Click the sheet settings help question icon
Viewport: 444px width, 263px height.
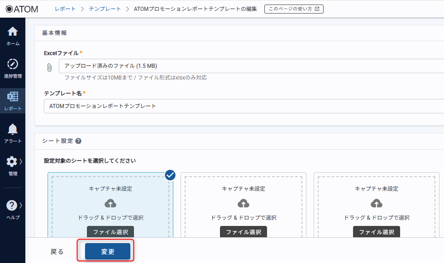78,141
